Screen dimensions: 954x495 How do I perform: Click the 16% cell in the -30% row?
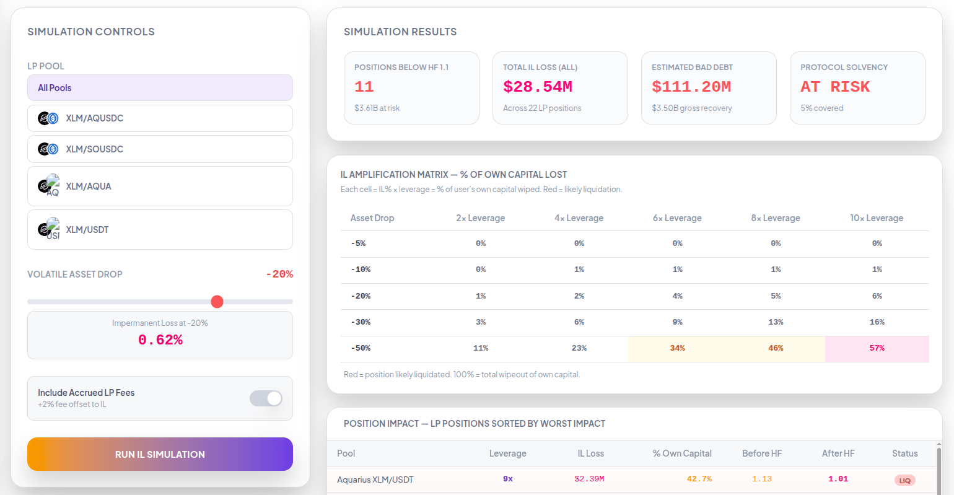(877, 322)
